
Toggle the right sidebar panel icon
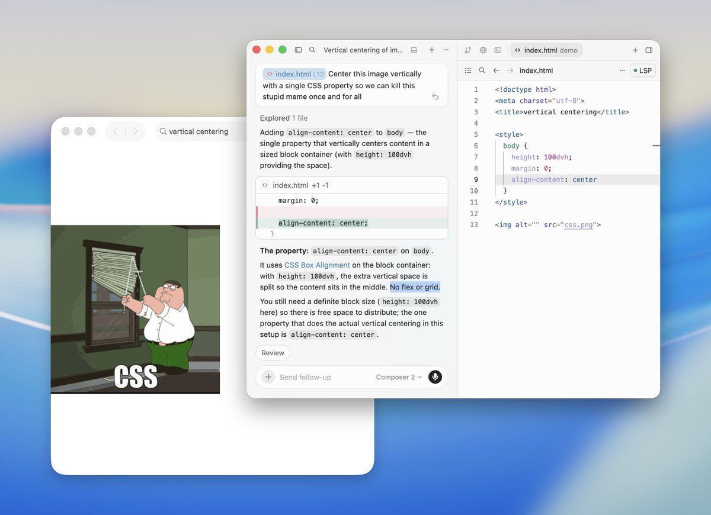pos(649,50)
